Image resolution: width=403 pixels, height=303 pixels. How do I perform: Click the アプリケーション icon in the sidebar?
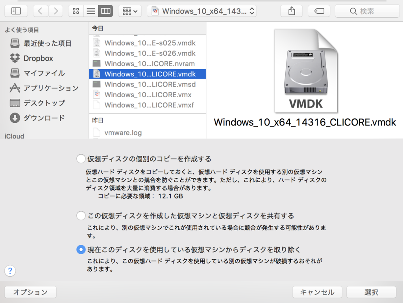(15, 88)
